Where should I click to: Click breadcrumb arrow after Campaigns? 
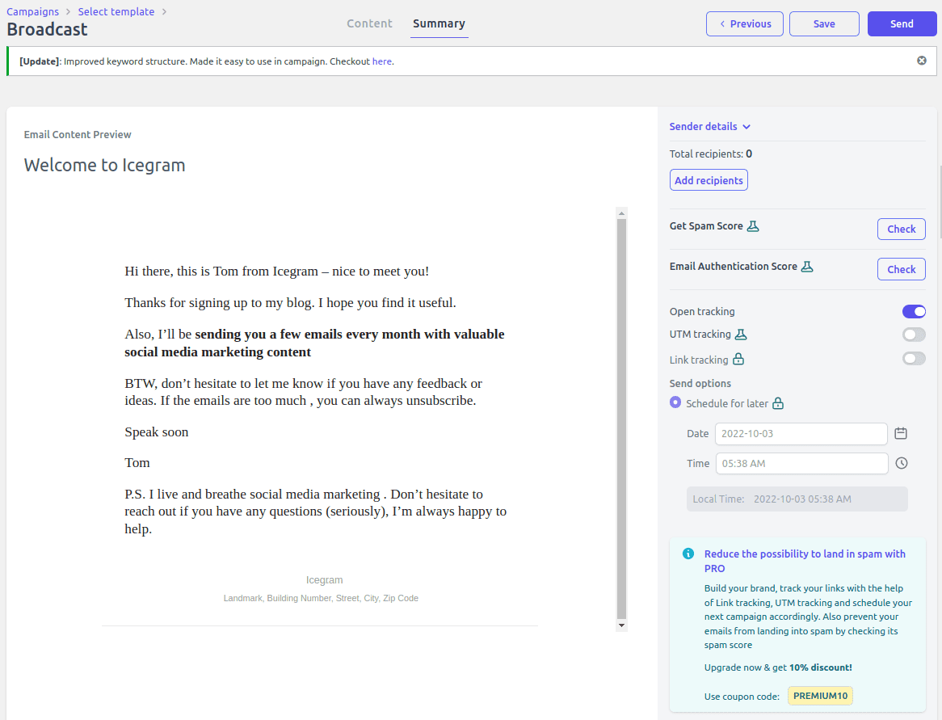point(69,12)
